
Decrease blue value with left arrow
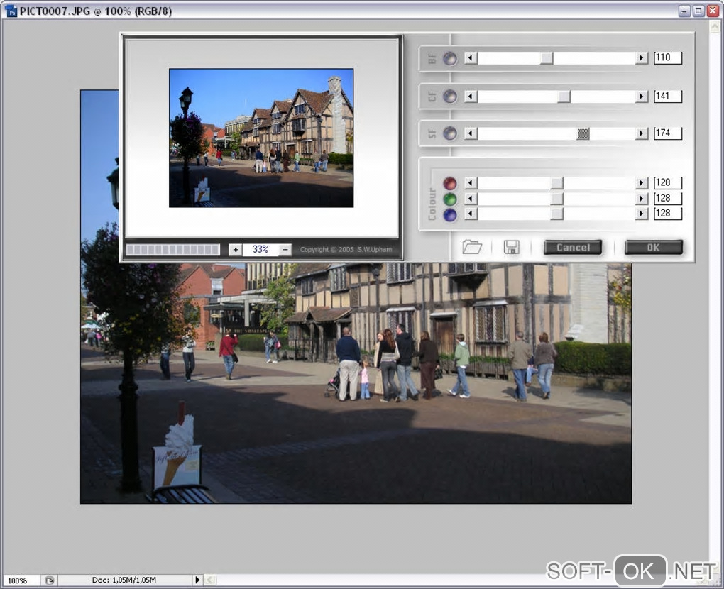[471, 214]
